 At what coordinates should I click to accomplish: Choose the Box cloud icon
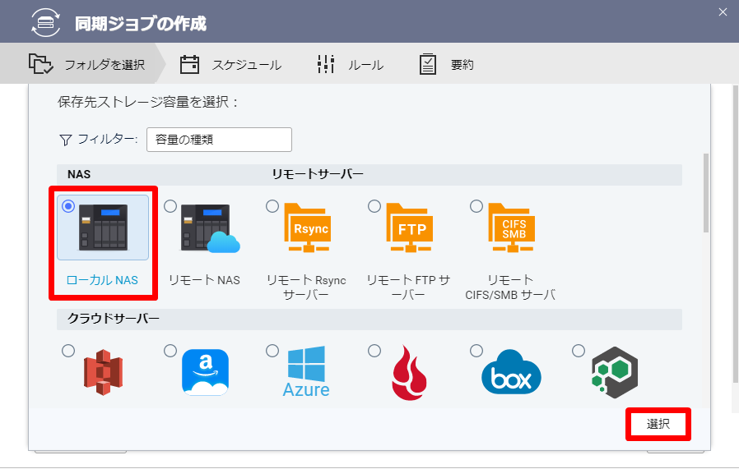tap(511, 371)
